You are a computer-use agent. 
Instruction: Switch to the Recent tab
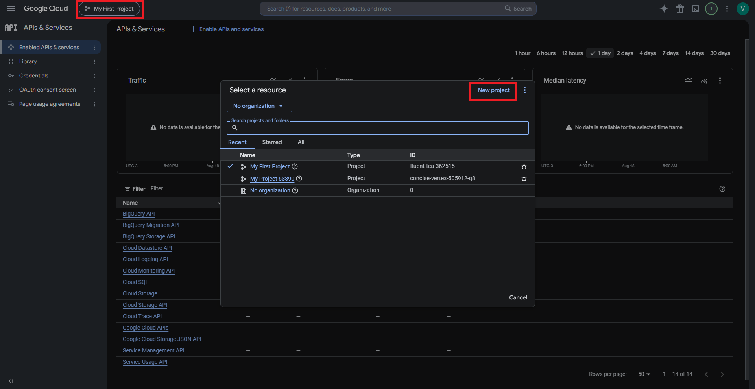pyautogui.click(x=237, y=142)
